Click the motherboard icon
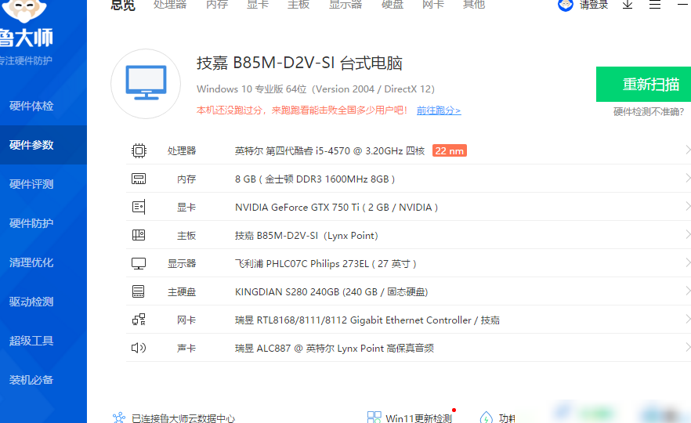The image size is (691, 423). [x=139, y=235]
